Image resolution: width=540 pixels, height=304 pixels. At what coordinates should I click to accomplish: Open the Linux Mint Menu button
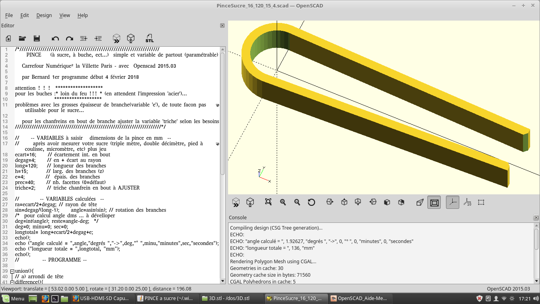point(14,298)
